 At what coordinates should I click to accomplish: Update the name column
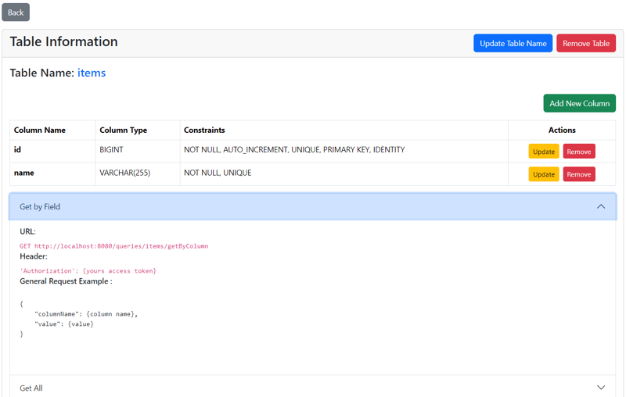(543, 174)
